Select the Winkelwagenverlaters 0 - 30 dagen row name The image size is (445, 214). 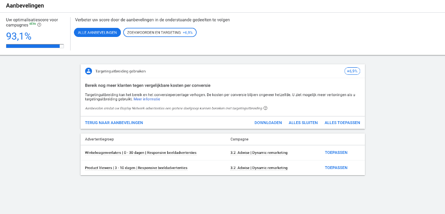[x=140, y=153]
